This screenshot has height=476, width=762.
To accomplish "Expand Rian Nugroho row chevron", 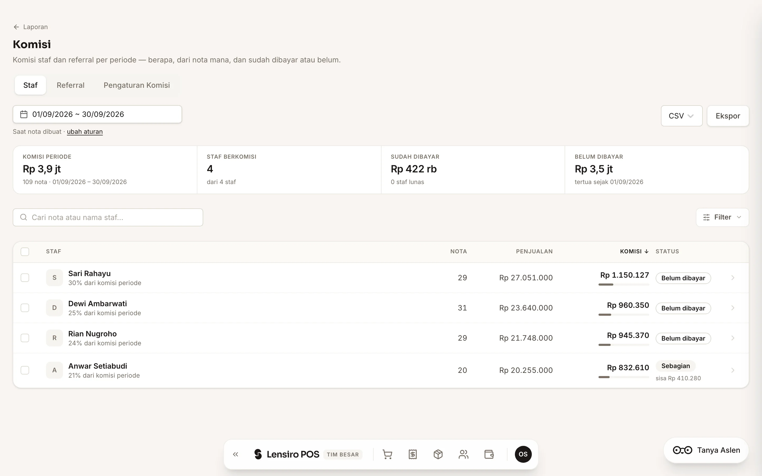I will tap(733, 338).
